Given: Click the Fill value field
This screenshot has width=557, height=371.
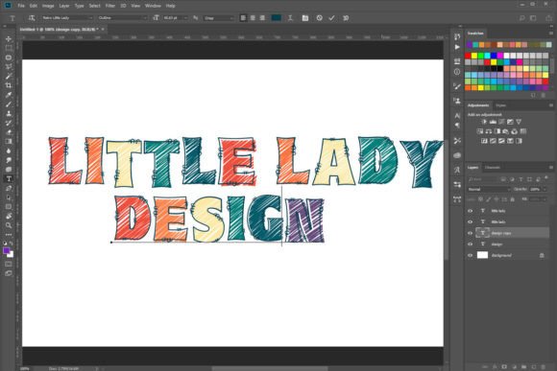Looking at the screenshot, I should (537, 199).
